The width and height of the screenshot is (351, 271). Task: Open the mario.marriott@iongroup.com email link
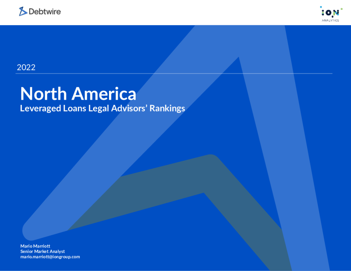click(x=50, y=257)
